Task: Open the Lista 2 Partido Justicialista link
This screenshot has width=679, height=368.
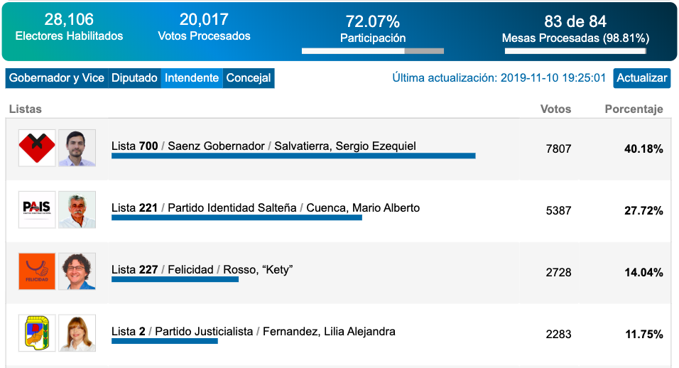Action: [253, 332]
